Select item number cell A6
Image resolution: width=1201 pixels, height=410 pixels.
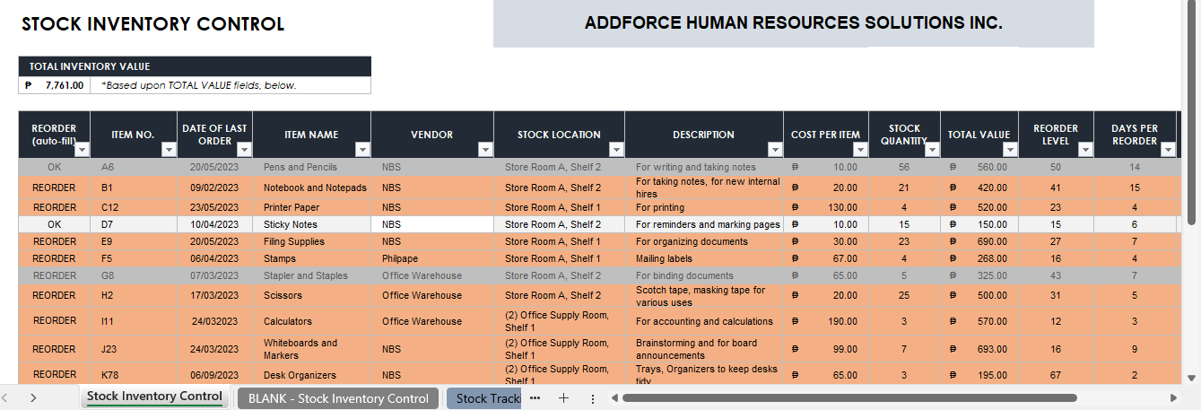click(133, 167)
